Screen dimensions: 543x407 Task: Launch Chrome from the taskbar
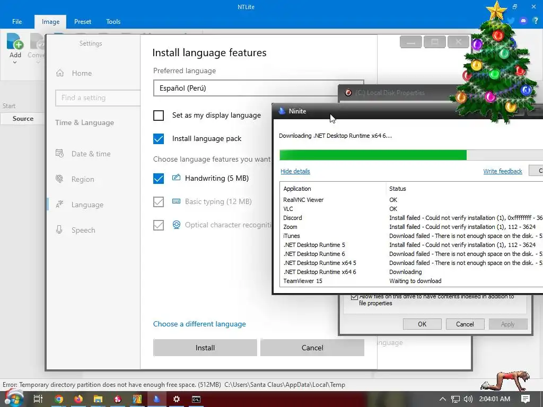(59, 399)
